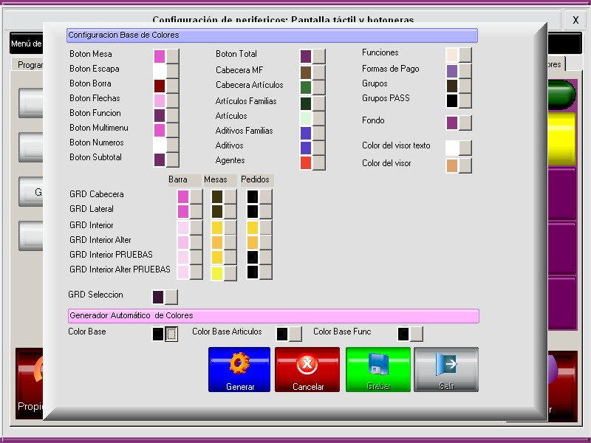Select the Fondo background color swatch
Viewport: 591px width, 443px height.
click(x=452, y=123)
